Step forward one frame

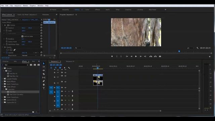[x=140, y=56]
